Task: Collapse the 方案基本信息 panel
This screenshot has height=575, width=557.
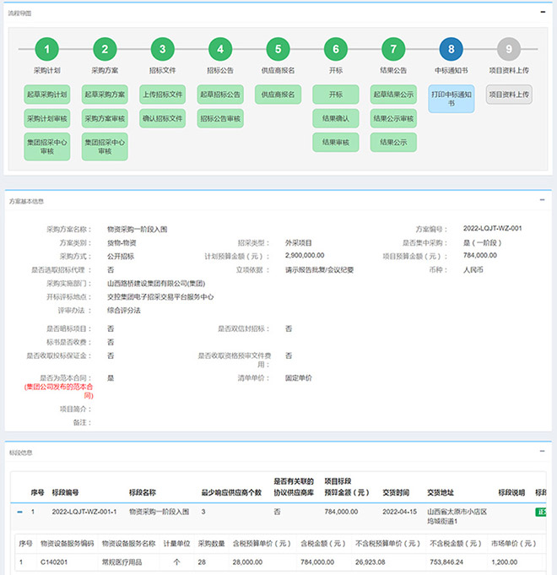Action: click(543, 200)
